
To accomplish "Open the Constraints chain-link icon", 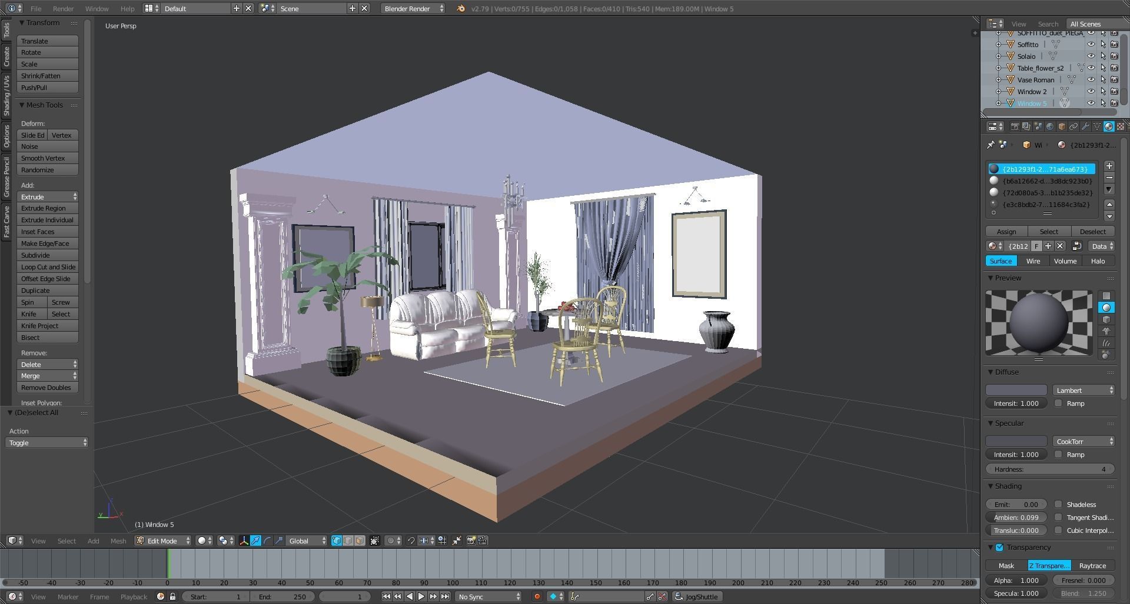I will 1073,126.
